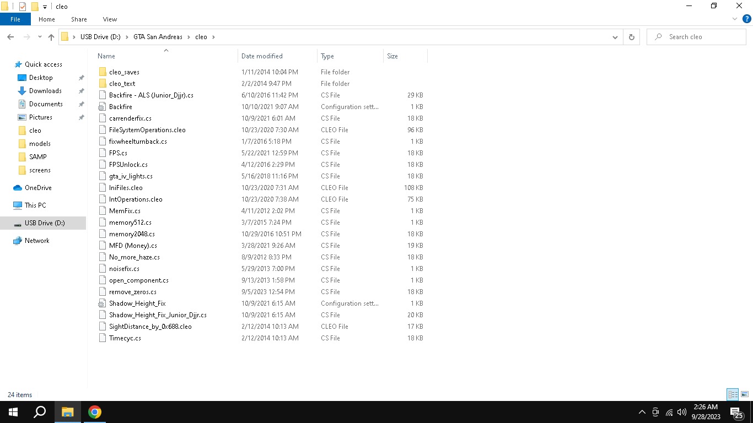Open taskbar Search magnifier
This screenshot has height=423, width=753.
point(40,412)
